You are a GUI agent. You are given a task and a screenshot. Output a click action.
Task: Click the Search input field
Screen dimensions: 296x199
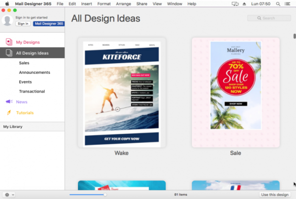click(x=269, y=18)
